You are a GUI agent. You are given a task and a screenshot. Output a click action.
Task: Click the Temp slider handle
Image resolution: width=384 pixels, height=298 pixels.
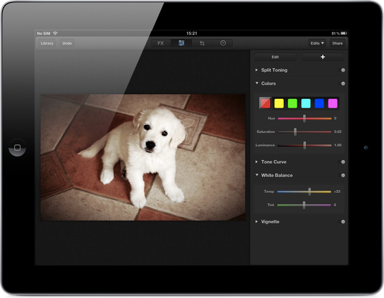click(x=309, y=192)
